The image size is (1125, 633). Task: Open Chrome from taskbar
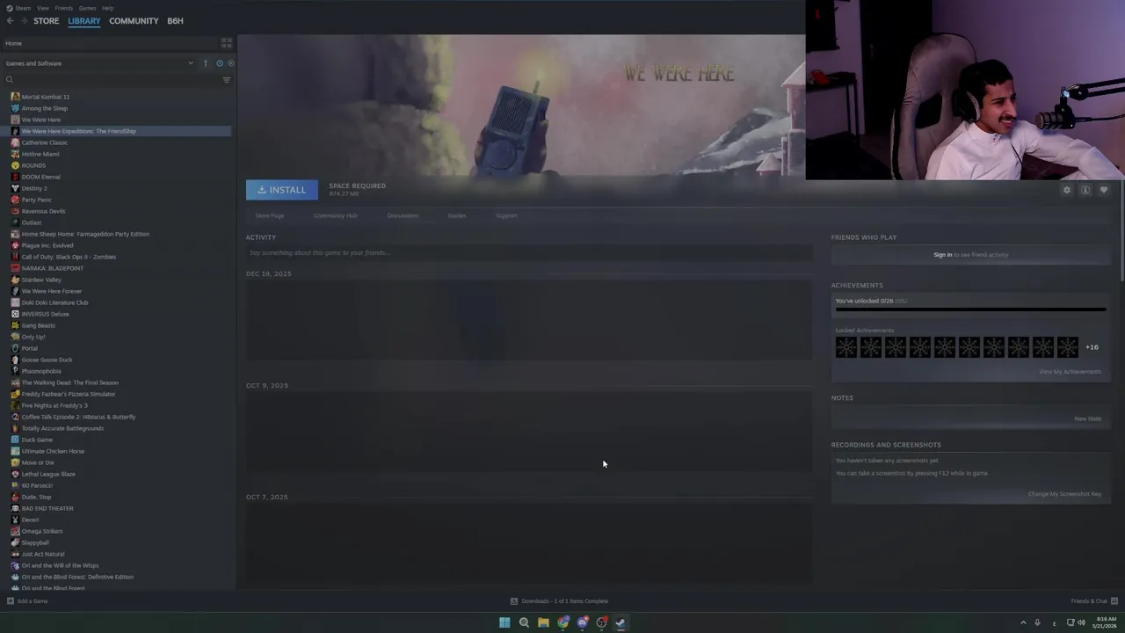click(x=562, y=622)
